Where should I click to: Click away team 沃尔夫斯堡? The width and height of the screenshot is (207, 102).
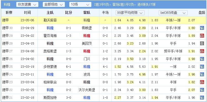pyautogui.click(x=87, y=90)
